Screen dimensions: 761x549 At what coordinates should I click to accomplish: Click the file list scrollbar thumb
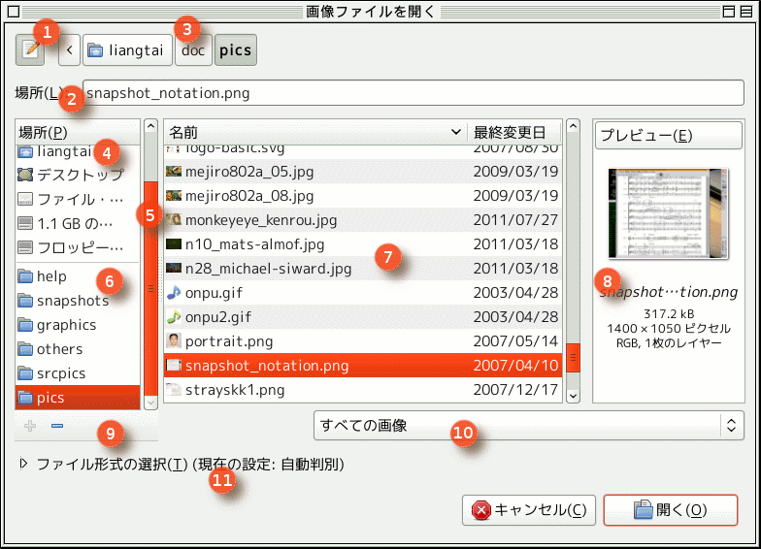(573, 357)
